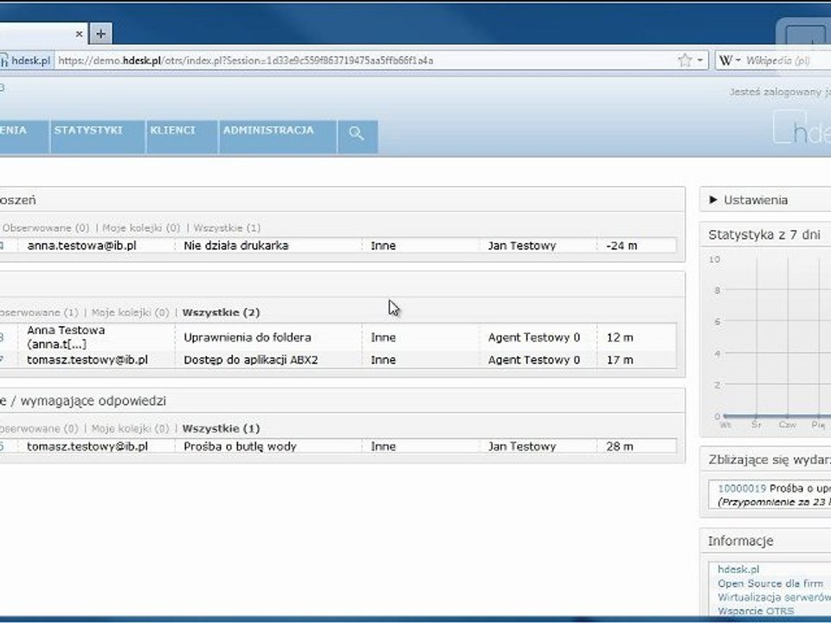Show Wszystkie (1) in first widget
This screenshot has height=623, width=831.
click(227, 228)
